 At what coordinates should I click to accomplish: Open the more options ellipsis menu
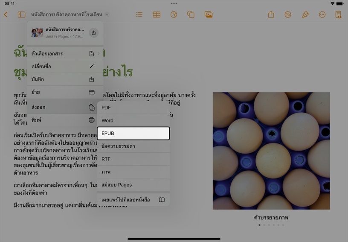coord(322,15)
